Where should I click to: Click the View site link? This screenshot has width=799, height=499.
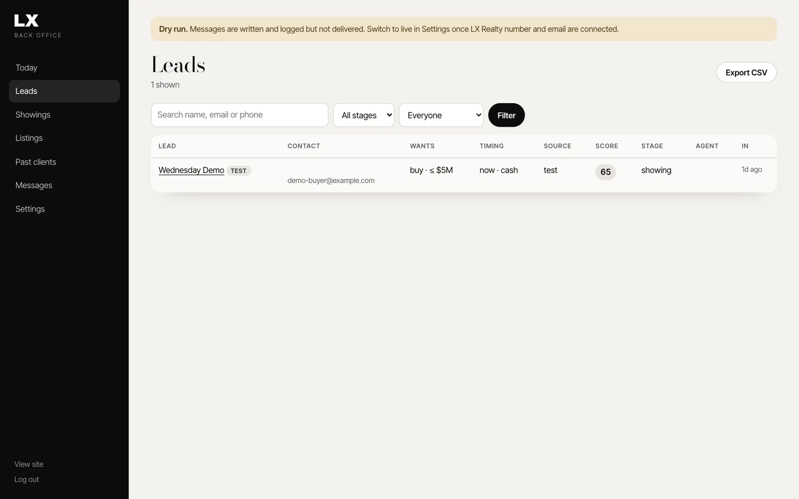[29, 464]
